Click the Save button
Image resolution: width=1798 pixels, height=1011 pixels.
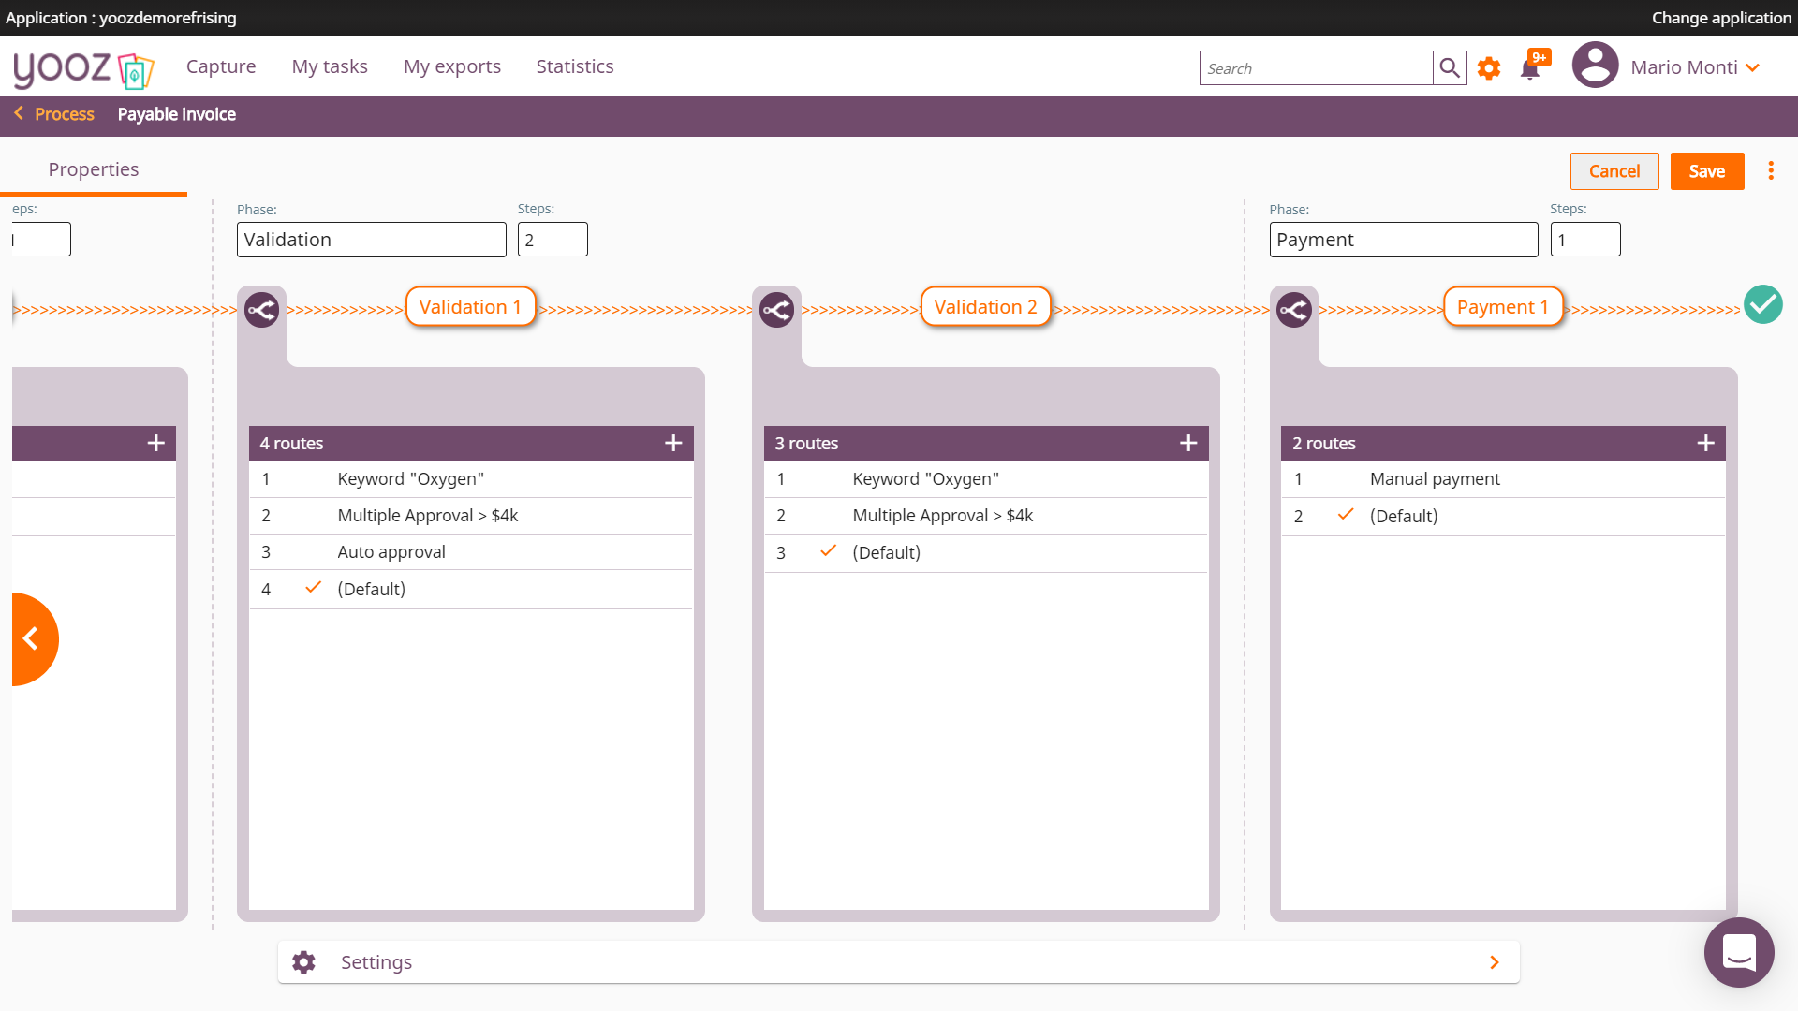(x=1706, y=171)
